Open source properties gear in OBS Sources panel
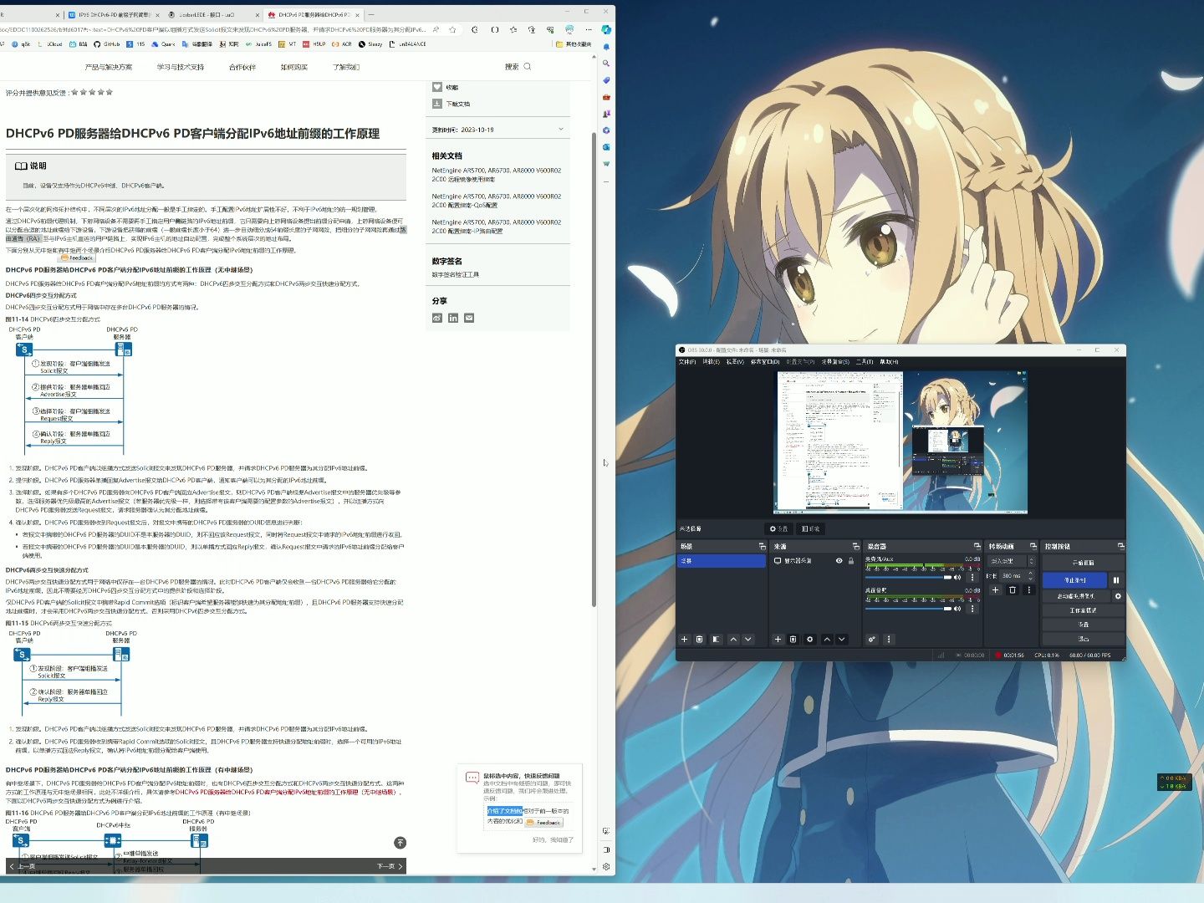 pyautogui.click(x=809, y=639)
